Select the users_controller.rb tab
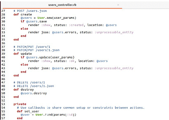 pyautogui.click(x=62, y=5)
